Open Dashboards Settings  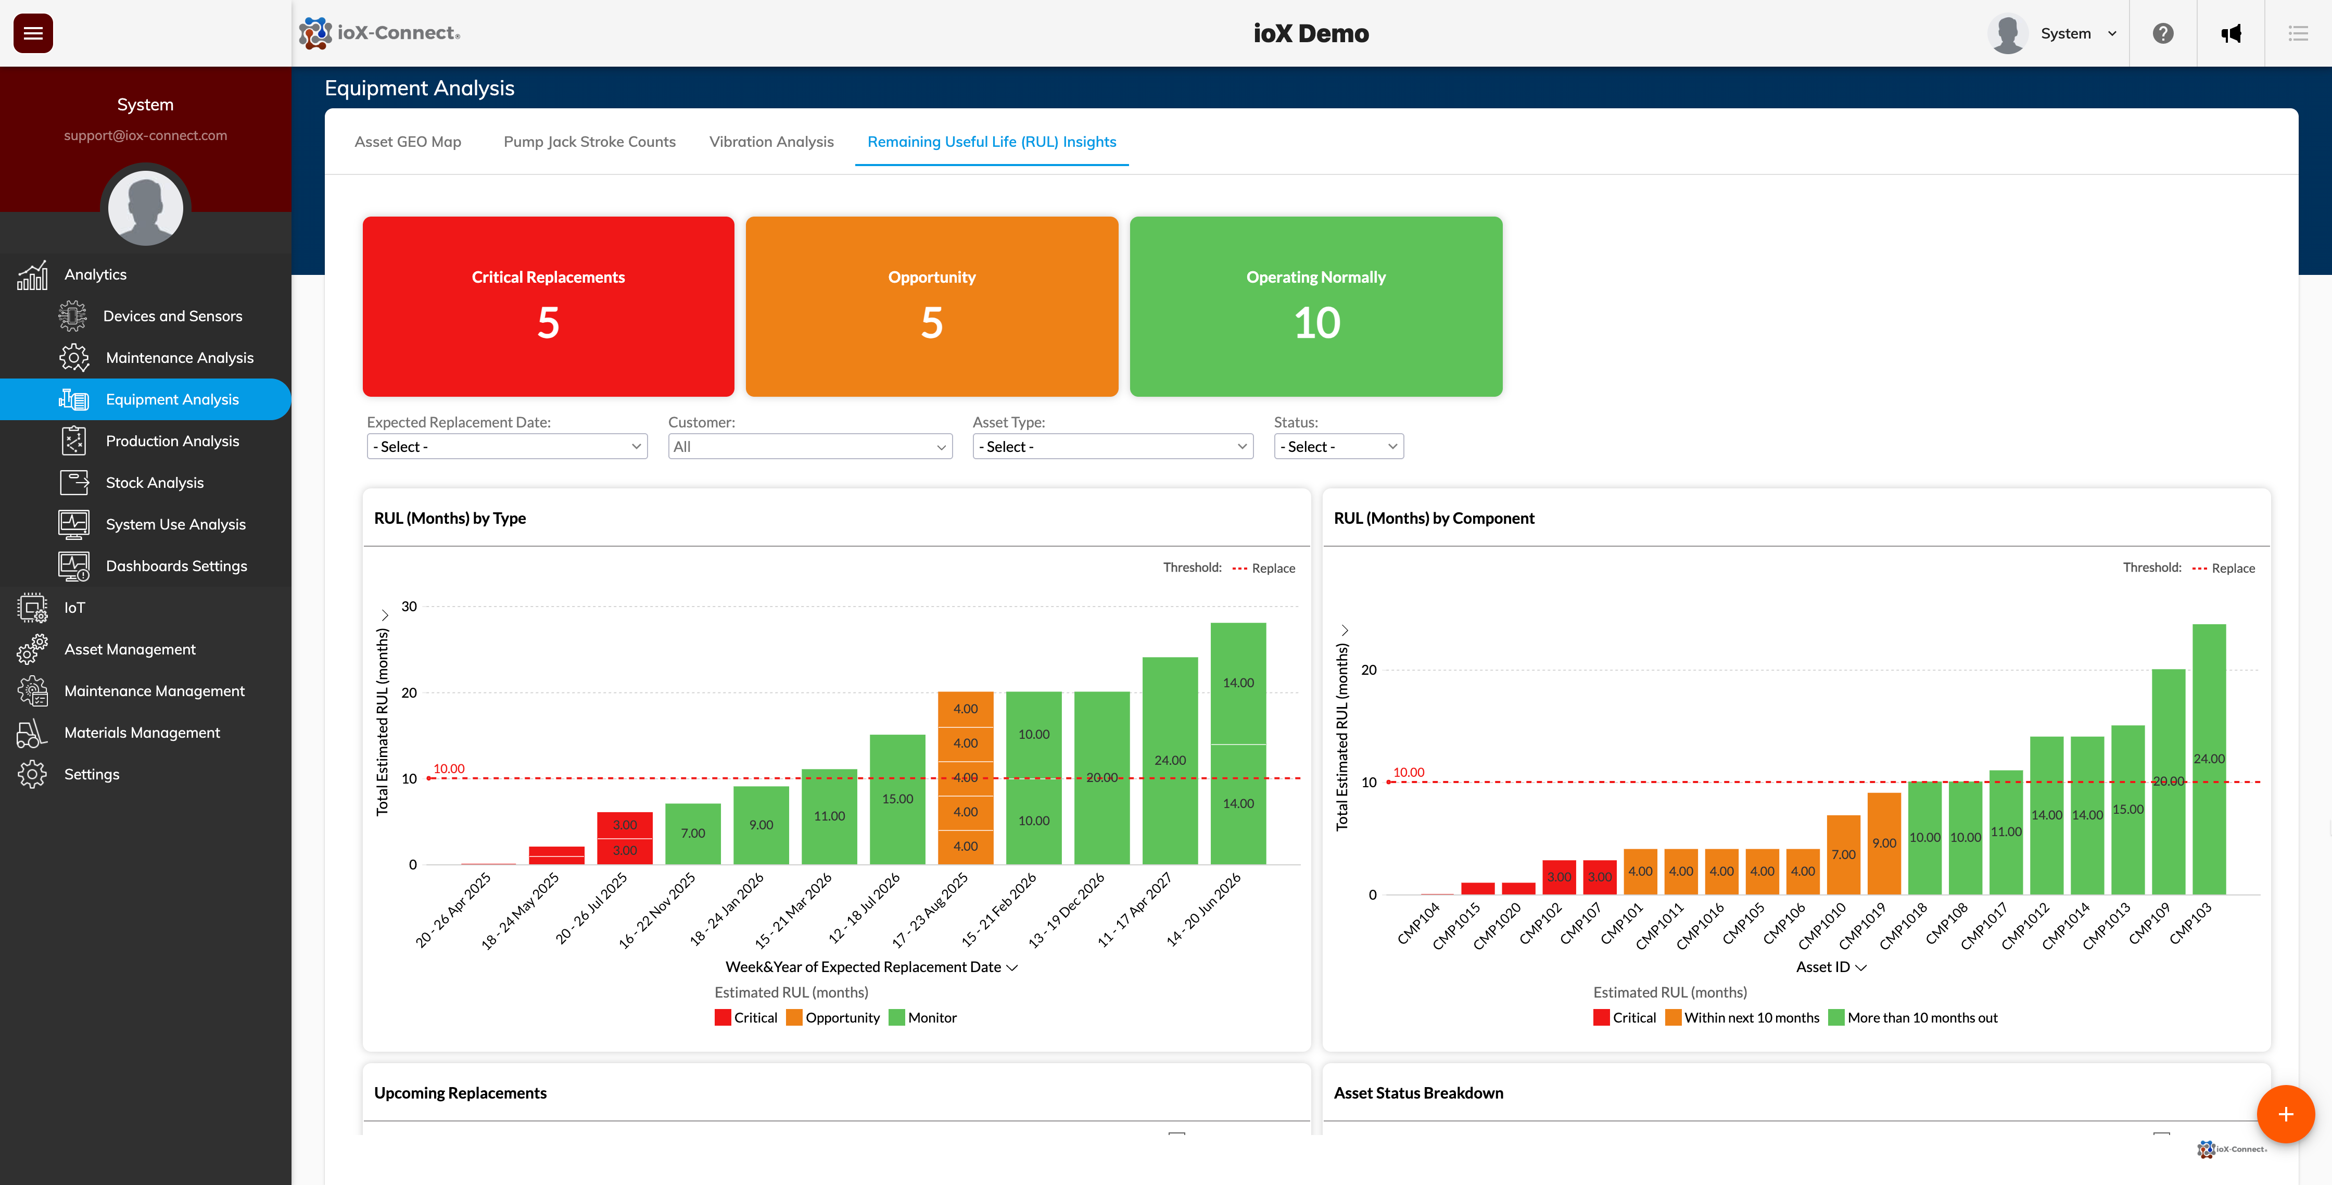[x=175, y=565]
